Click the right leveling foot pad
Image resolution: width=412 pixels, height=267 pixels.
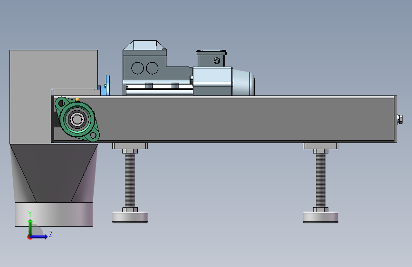click(x=321, y=218)
